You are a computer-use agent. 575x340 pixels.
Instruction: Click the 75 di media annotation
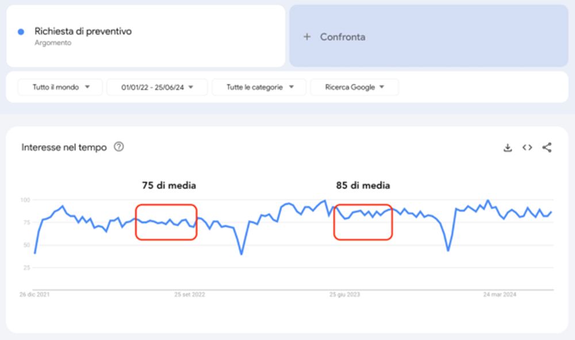(169, 186)
